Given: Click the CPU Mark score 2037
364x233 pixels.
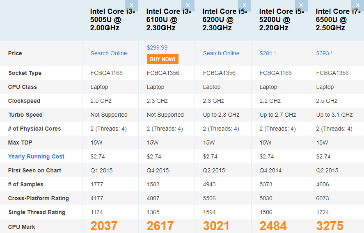Looking at the screenshot, I should tap(104, 226).
